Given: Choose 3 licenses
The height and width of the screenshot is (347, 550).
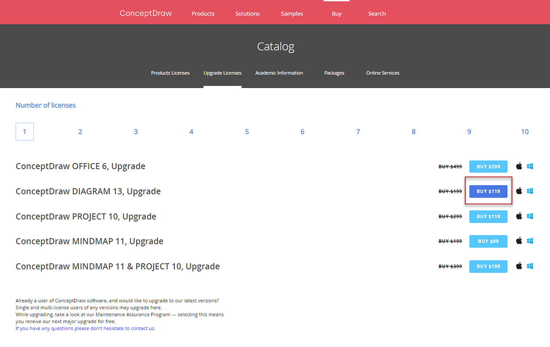Looking at the screenshot, I should point(136,132).
